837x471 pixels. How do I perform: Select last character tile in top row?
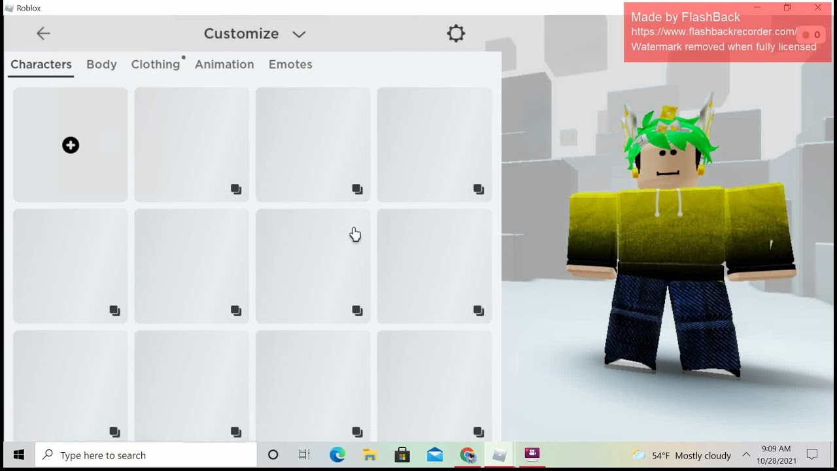pos(434,145)
